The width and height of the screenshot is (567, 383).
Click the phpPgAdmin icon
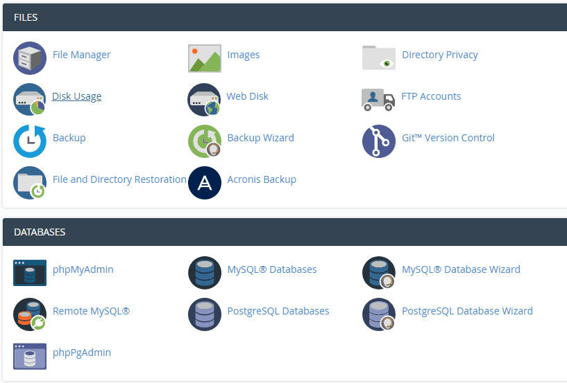coord(30,356)
